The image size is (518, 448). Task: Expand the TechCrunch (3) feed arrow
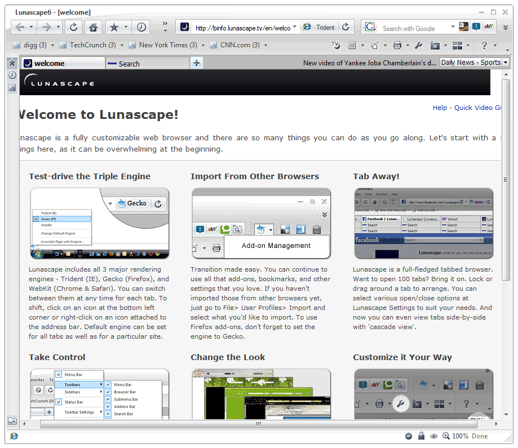[x=122, y=45]
